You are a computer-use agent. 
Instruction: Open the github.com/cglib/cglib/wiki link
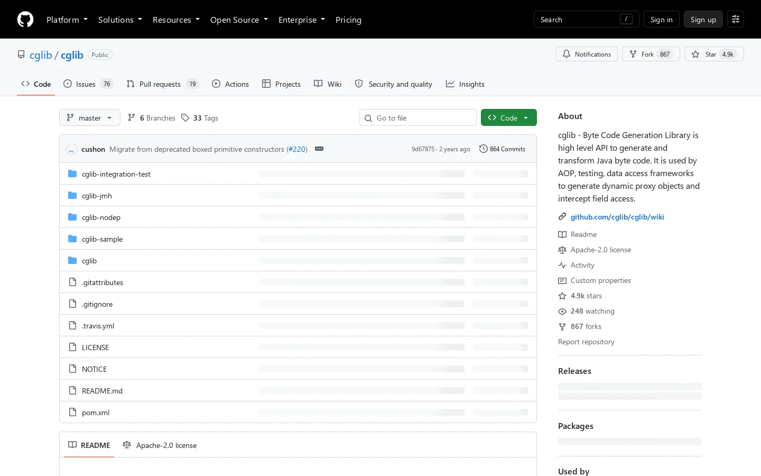point(617,217)
